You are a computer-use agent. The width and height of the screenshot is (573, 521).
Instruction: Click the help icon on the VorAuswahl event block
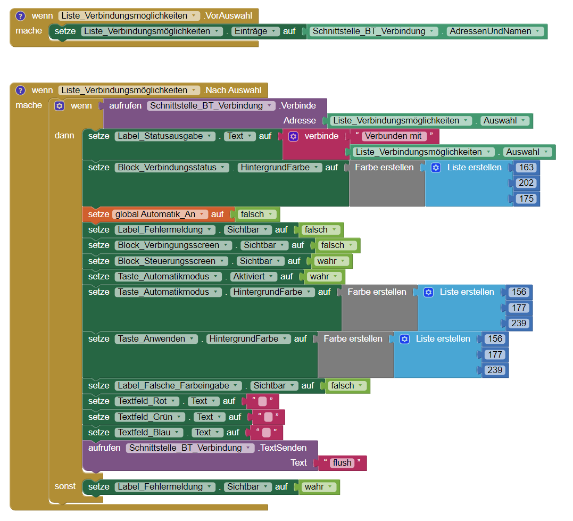[21, 16]
